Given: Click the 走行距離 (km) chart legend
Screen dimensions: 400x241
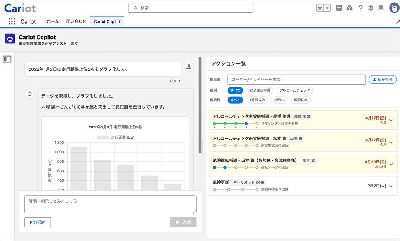Looking at the screenshot, I should [x=115, y=137].
